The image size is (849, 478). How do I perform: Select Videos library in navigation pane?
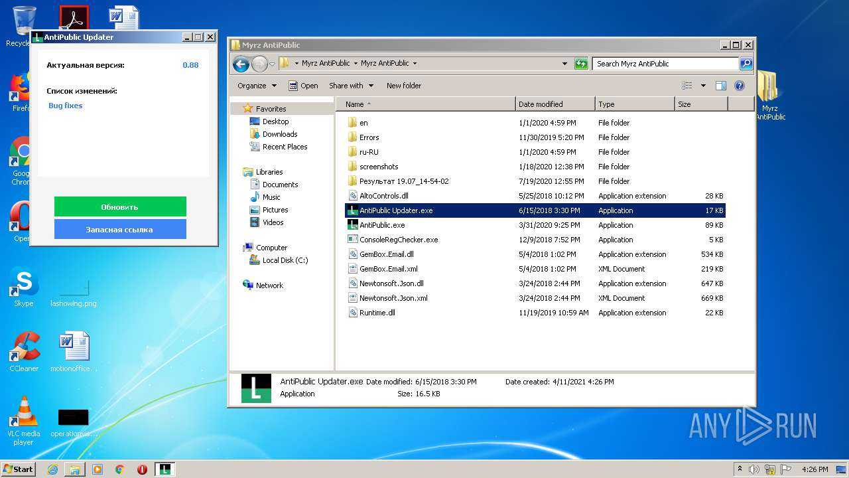(x=273, y=222)
